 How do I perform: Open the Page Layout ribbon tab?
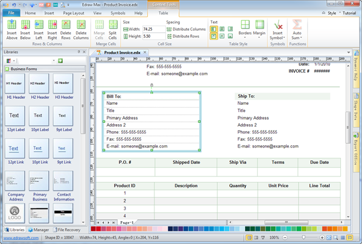[x=74, y=12]
